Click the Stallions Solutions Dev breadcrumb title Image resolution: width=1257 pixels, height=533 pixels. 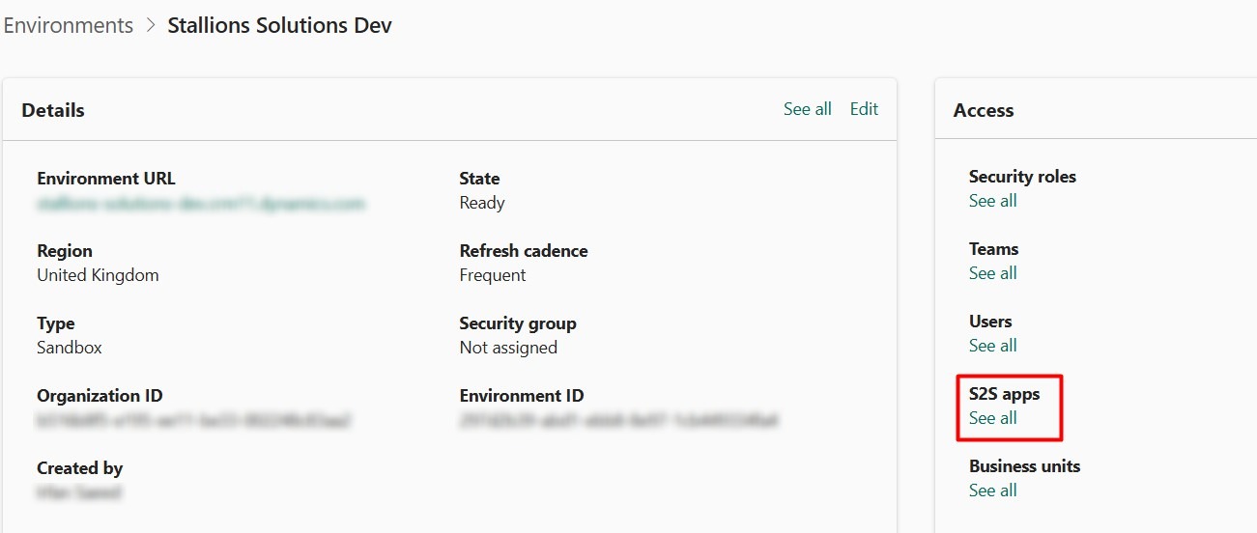(279, 26)
